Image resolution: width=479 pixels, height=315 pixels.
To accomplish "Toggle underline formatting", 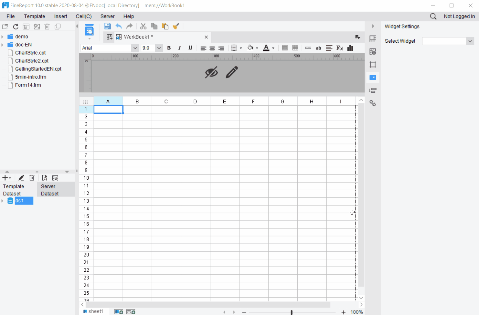I will point(190,48).
